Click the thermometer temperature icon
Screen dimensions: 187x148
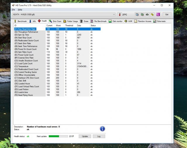[x=120, y=15]
